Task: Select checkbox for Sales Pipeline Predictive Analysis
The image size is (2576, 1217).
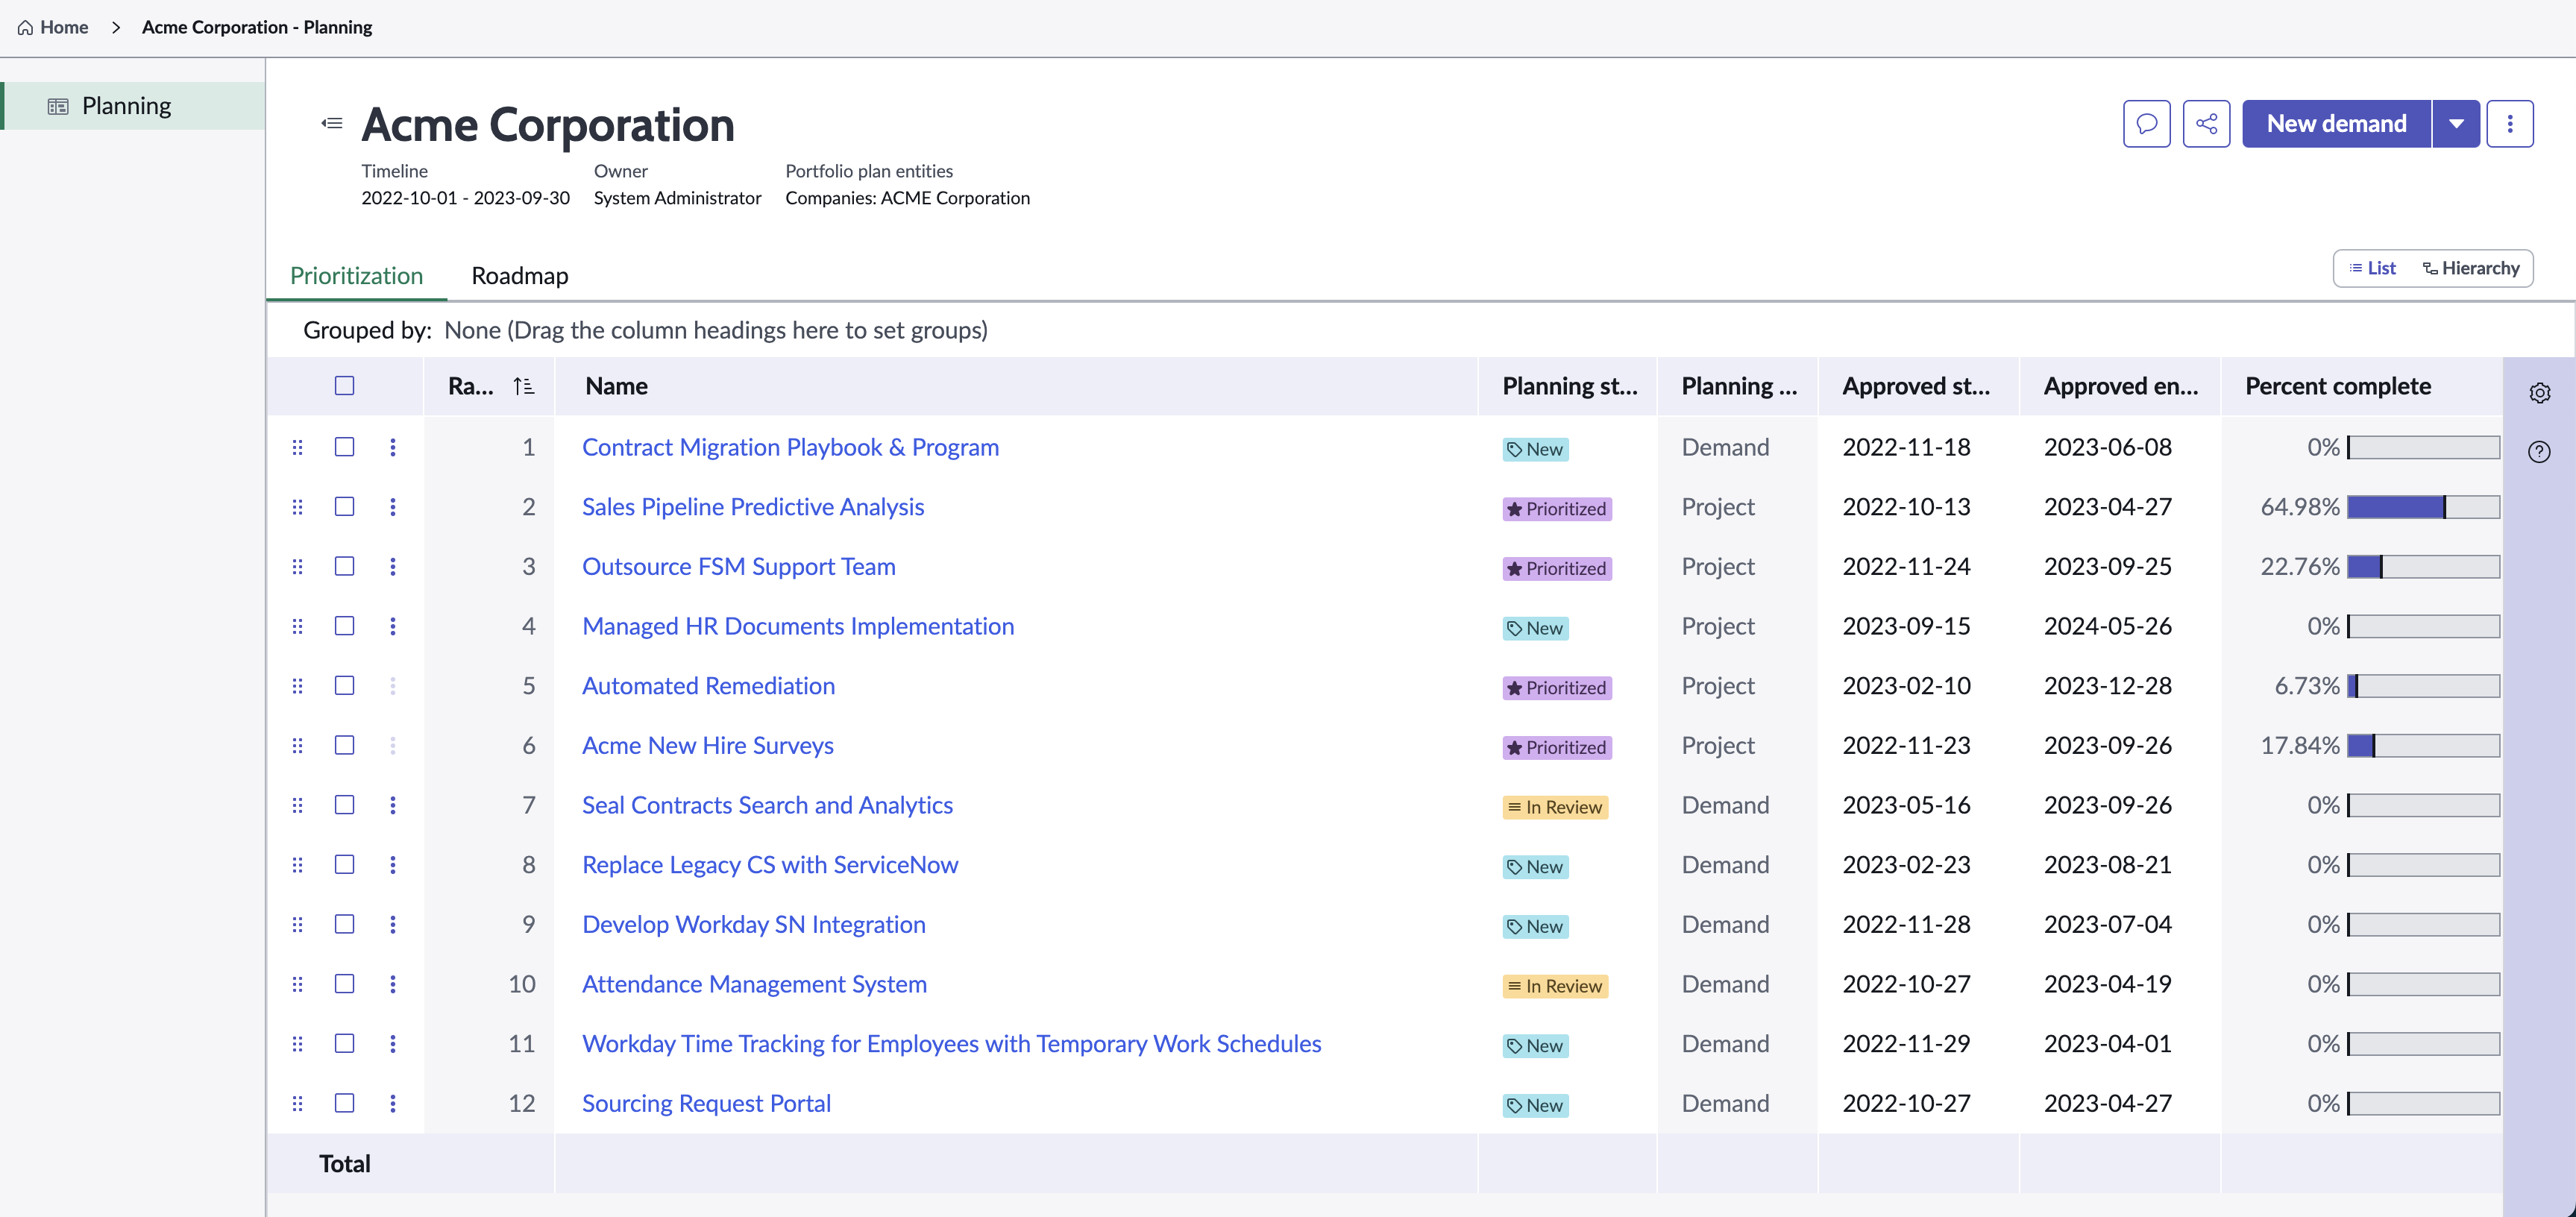Action: [344, 507]
